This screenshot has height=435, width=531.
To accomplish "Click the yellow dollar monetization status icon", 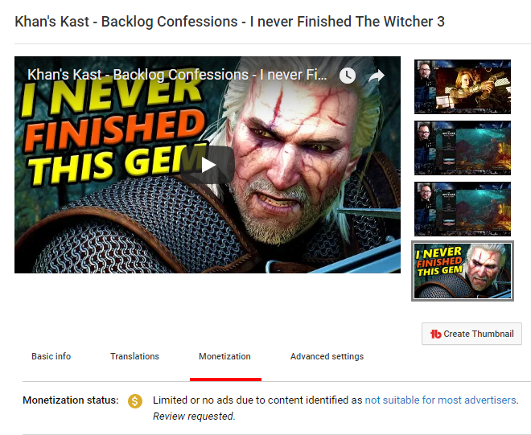I will pos(135,401).
